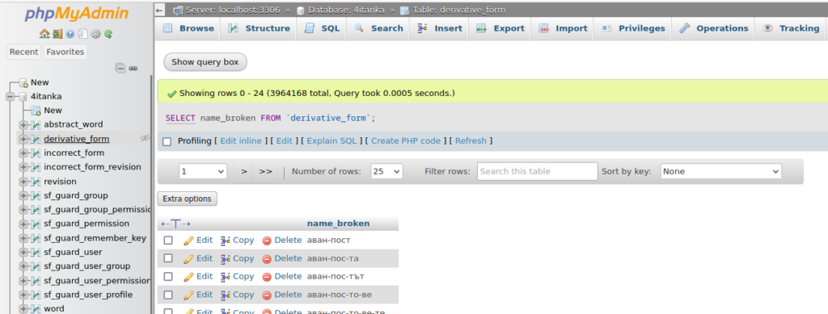Click the Create PHP code link
The image size is (828, 314).
pyautogui.click(x=406, y=141)
